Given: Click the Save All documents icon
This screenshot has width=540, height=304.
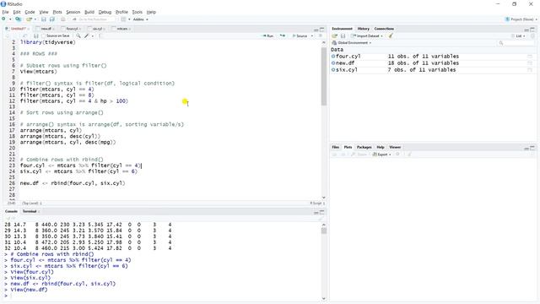Looking at the screenshot, I should pyautogui.click(x=52, y=19).
